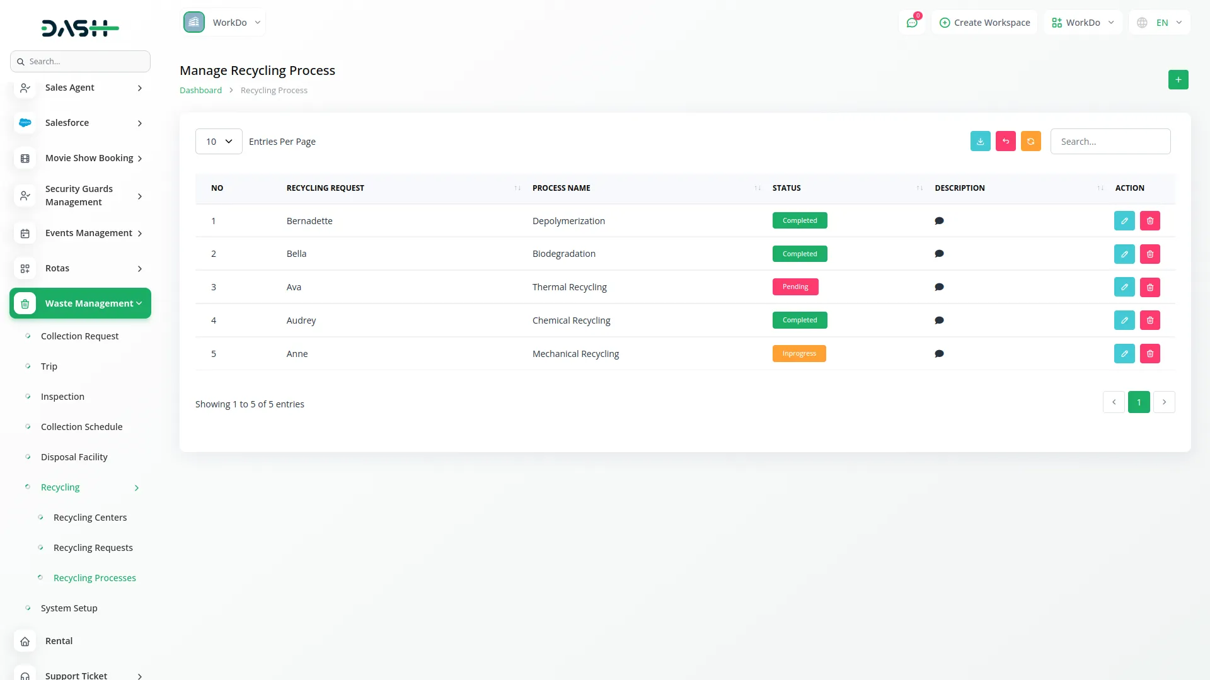Click the Dashboard breadcrumb link

click(x=200, y=90)
